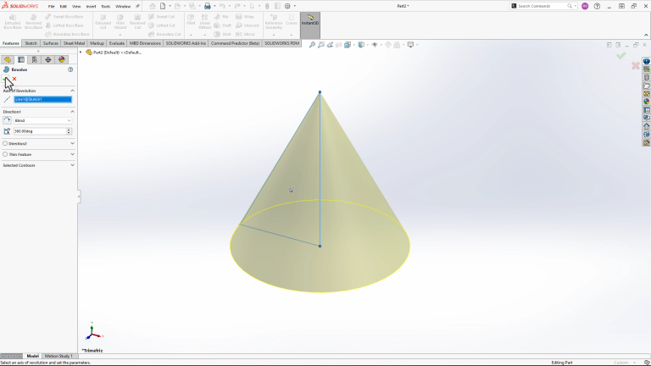Open the Search Commands dropdown arrow
The height and width of the screenshot is (366, 651).
pos(575,6)
